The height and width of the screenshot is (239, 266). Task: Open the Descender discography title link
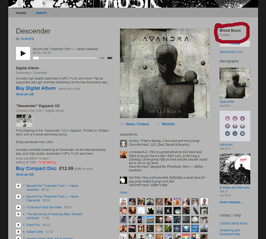tap(227, 102)
